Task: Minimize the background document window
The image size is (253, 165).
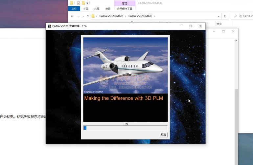Action: click(214, 31)
